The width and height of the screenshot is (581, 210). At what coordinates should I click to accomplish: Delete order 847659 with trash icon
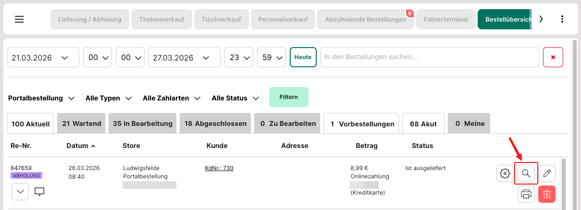pos(547,194)
